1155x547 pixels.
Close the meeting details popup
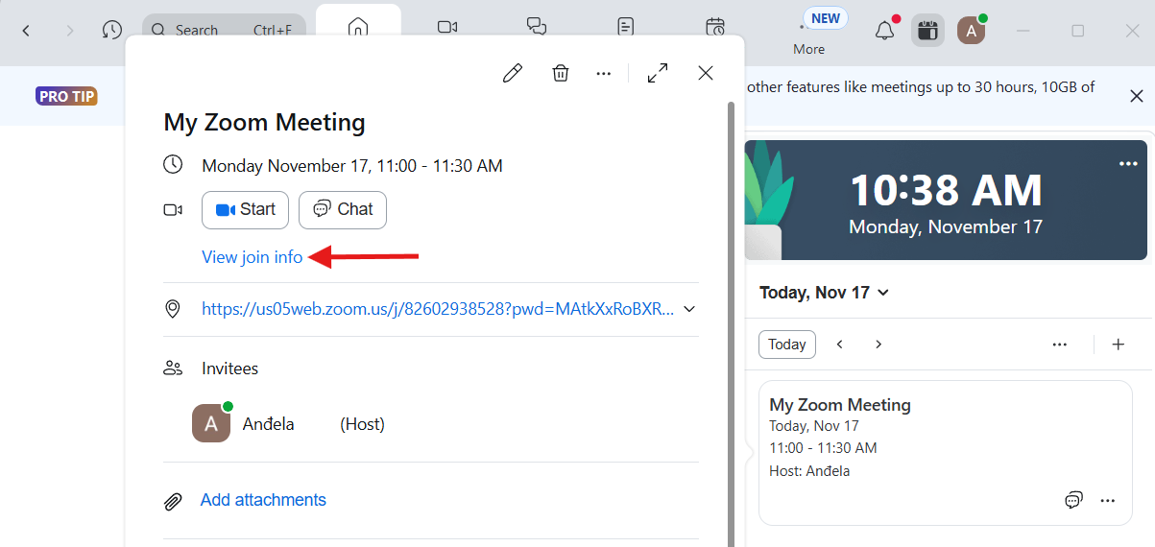pos(706,73)
